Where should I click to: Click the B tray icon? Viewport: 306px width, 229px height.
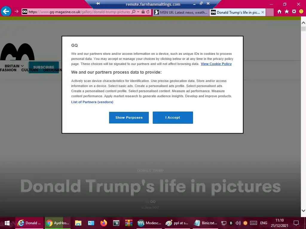(x=231, y=223)
